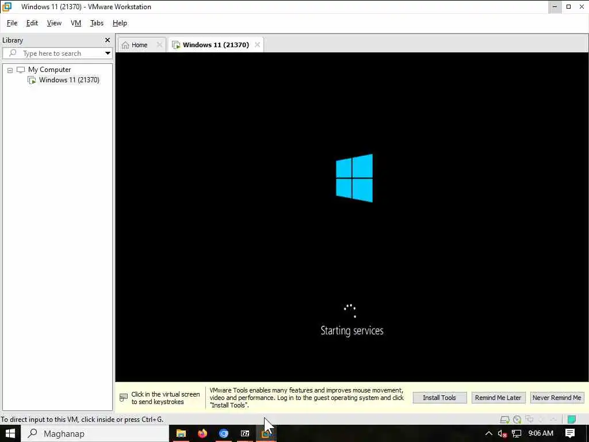Click VMware Workstation taskbar icon
The width and height of the screenshot is (589, 442).
click(x=266, y=433)
